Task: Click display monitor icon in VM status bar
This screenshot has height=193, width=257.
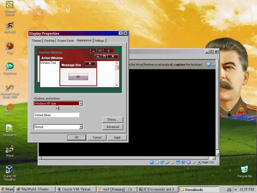Action: click(x=178, y=162)
